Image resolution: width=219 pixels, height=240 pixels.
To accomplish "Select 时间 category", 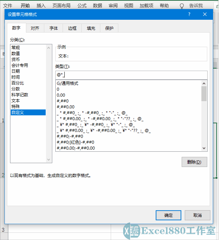I will click(28, 77).
